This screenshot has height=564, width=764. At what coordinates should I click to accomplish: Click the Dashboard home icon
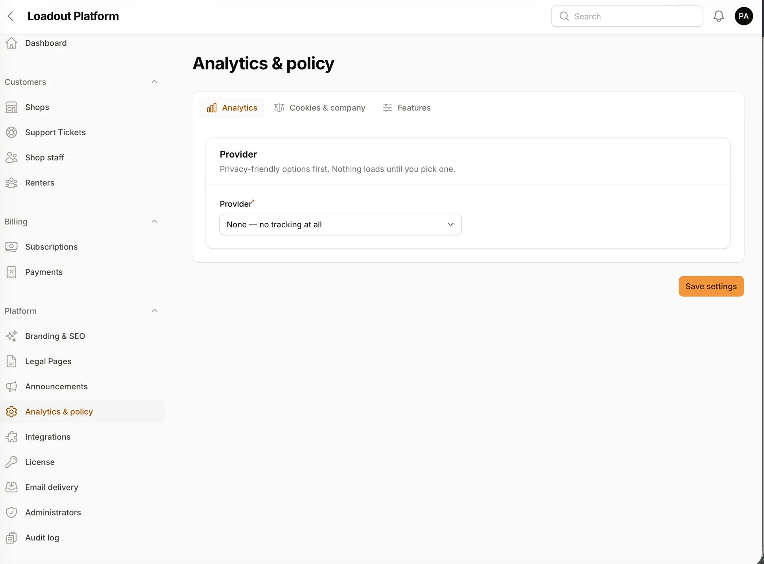coord(12,43)
